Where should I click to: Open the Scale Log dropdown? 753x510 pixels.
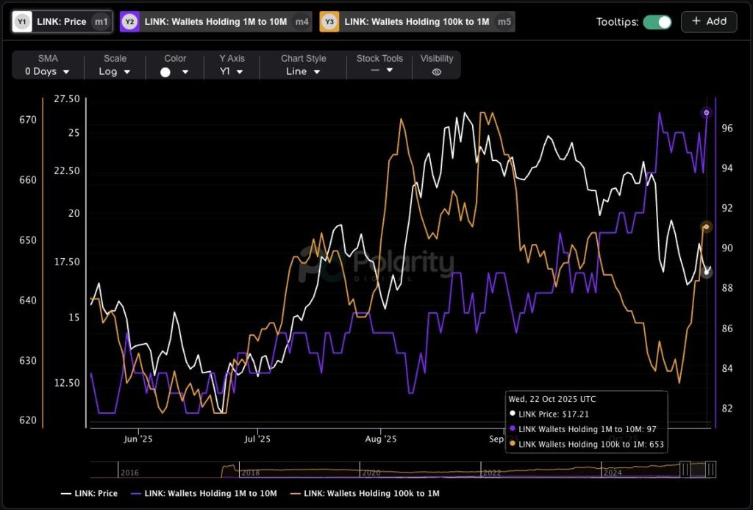click(x=115, y=71)
